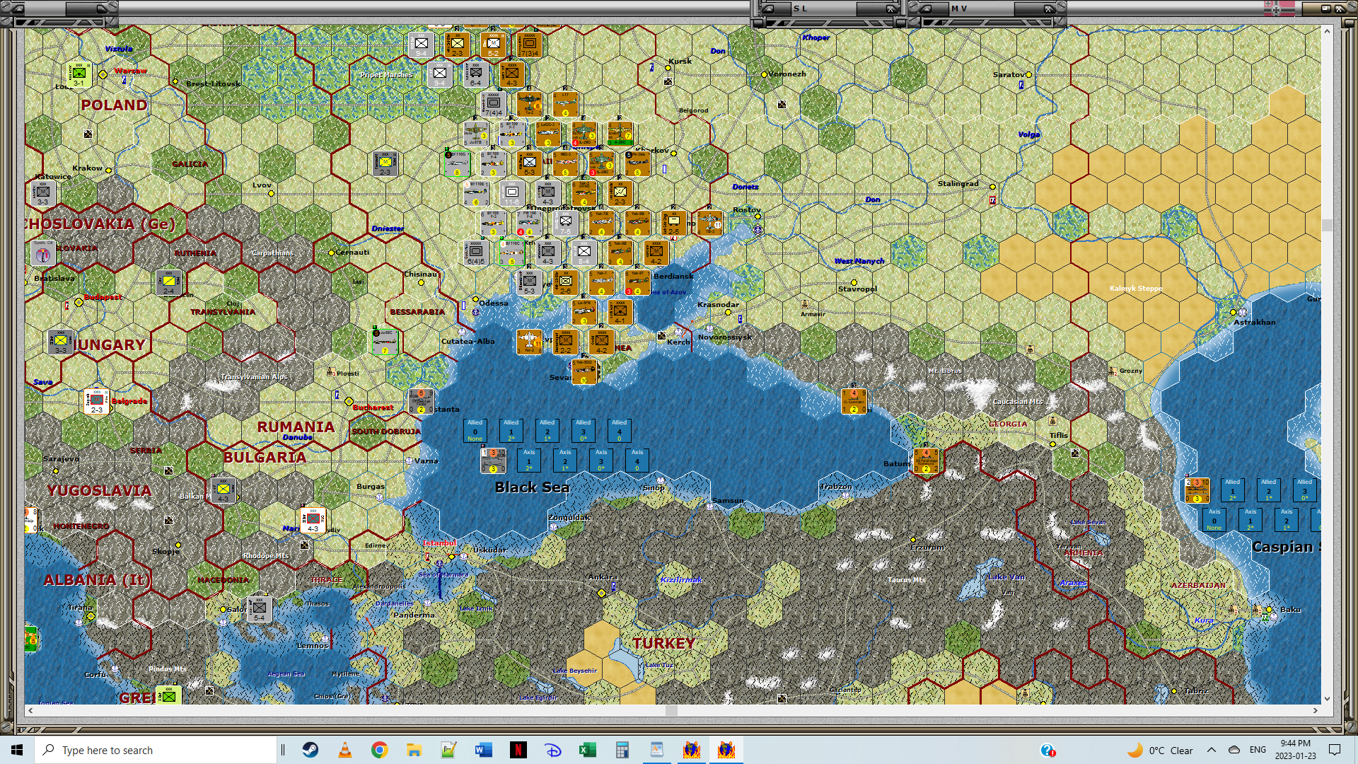This screenshot has height=764, width=1358.
Task: Select the Sevastopol 2-2 garrison unit
Action: (x=566, y=342)
